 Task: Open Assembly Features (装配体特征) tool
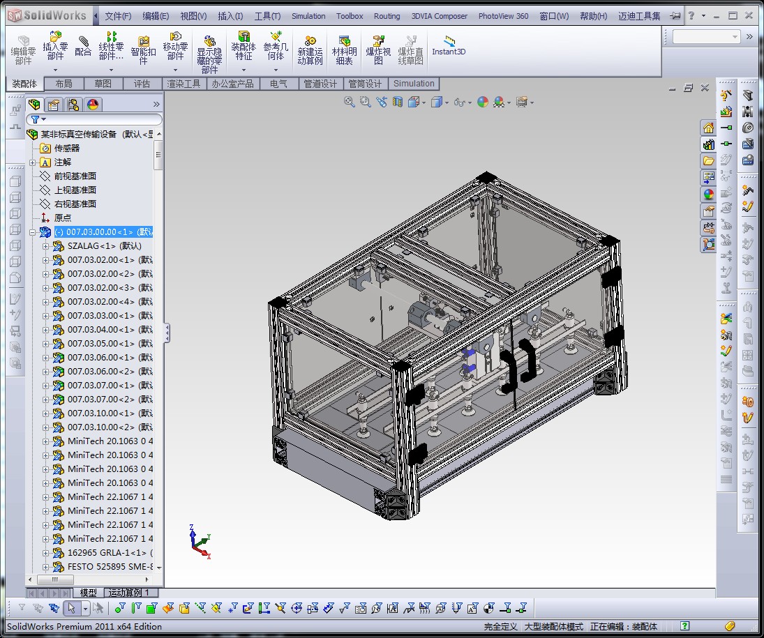pos(244,46)
